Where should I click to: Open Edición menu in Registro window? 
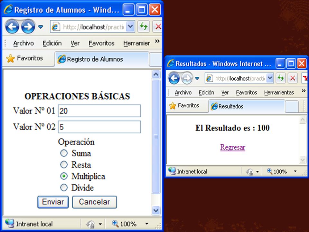pyautogui.click(x=52, y=43)
